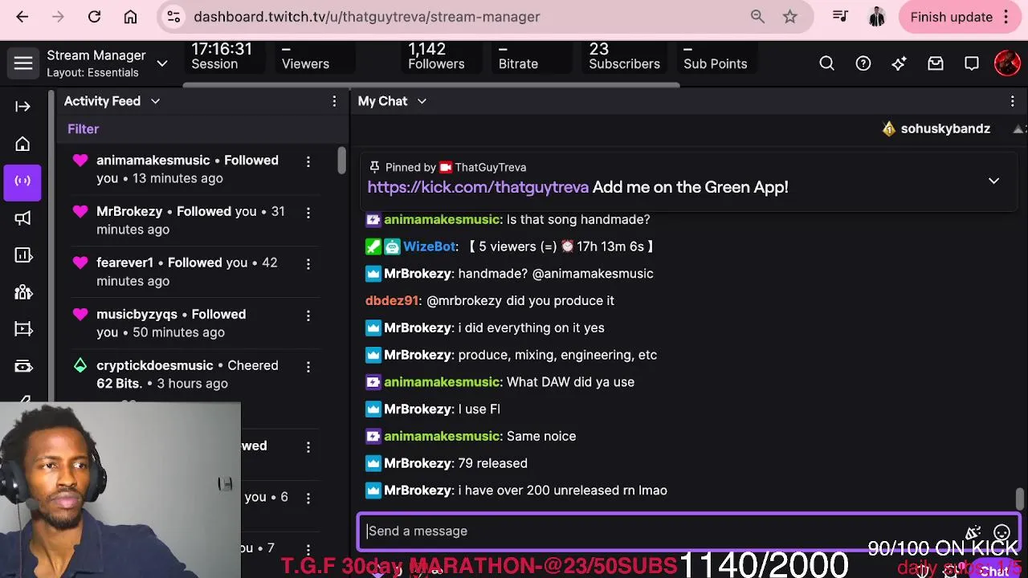This screenshot has width=1028, height=578.
Task: Open the Monetization sidebar icon
Action: pyautogui.click(x=22, y=366)
